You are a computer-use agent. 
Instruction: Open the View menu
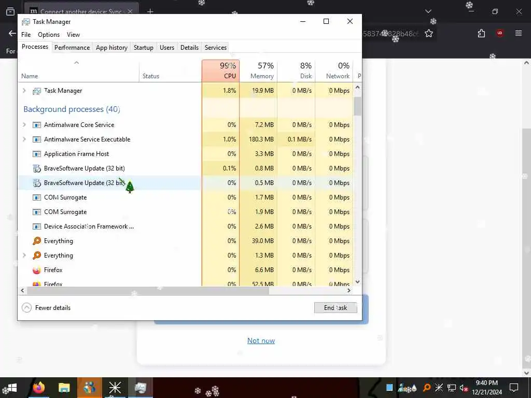click(73, 35)
